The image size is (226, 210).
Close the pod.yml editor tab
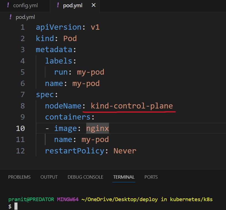point(93,5)
